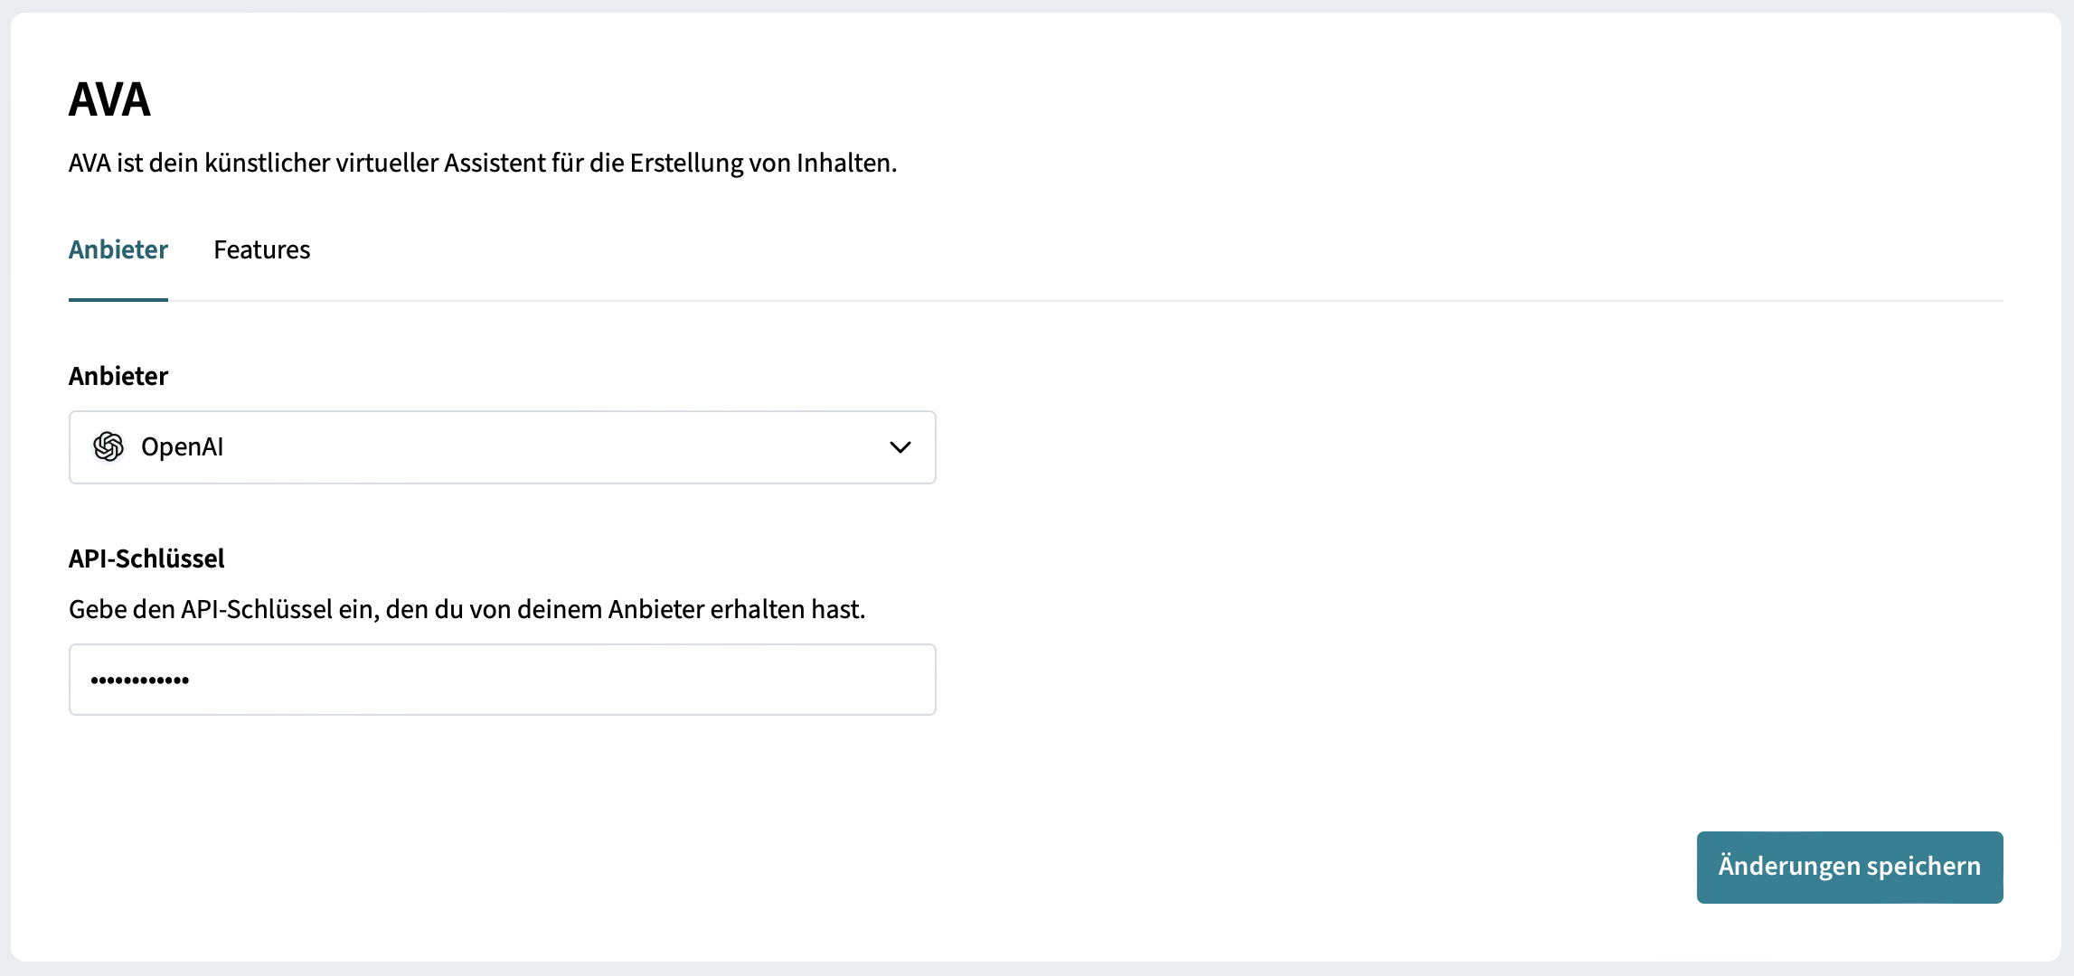Click the AVA heading
The image size is (2074, 976).
[109, 99]
